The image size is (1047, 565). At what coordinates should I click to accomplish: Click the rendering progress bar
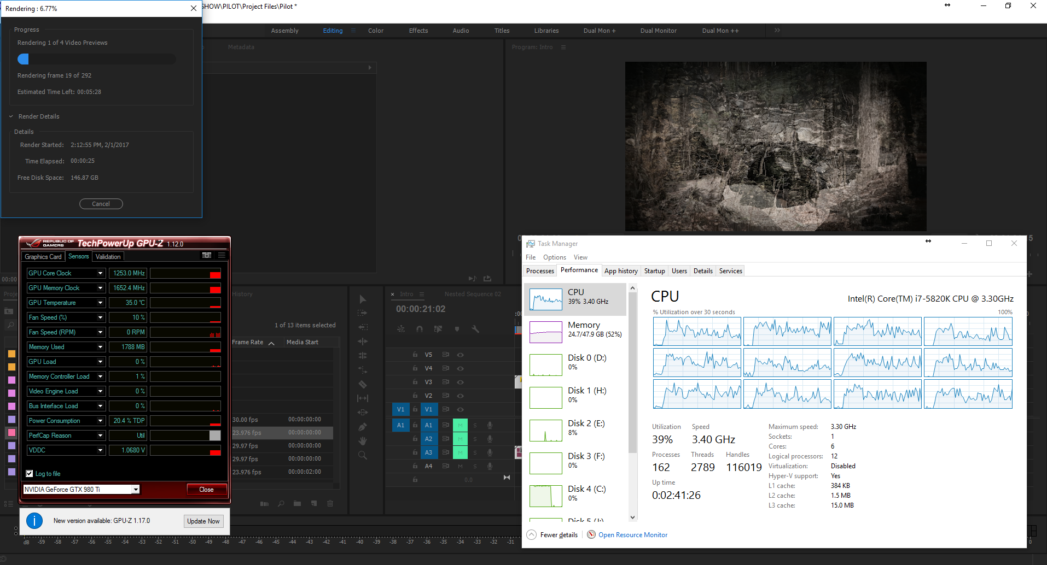click(97, 59)
